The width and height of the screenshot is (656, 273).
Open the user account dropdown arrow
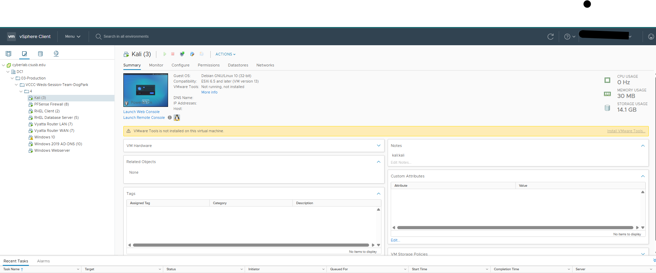(x=630, y=37)
